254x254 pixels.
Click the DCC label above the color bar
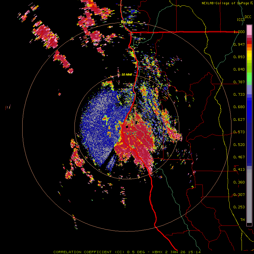[248, 17]
